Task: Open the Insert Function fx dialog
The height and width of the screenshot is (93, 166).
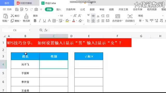Action: point(46,30)
